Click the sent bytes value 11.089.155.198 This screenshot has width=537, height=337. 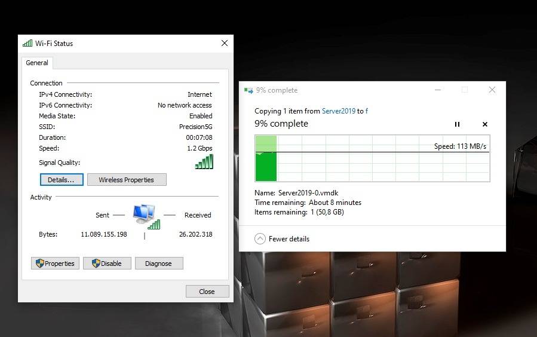click(x=104, y=234)
